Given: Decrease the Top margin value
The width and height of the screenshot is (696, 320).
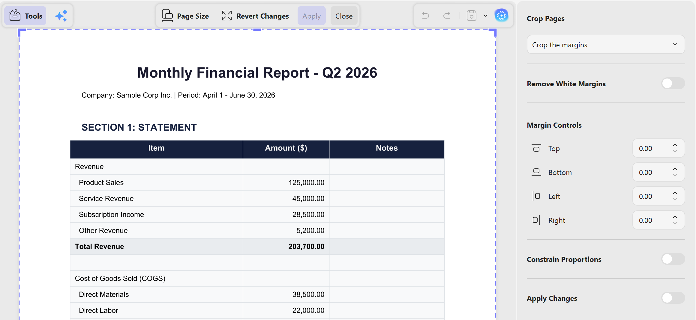Looking at the screenshot, I should pos(675,151).
